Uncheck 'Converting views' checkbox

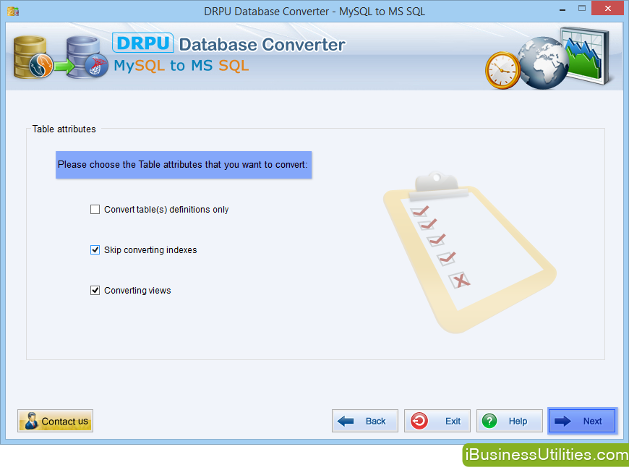[95, 290]
